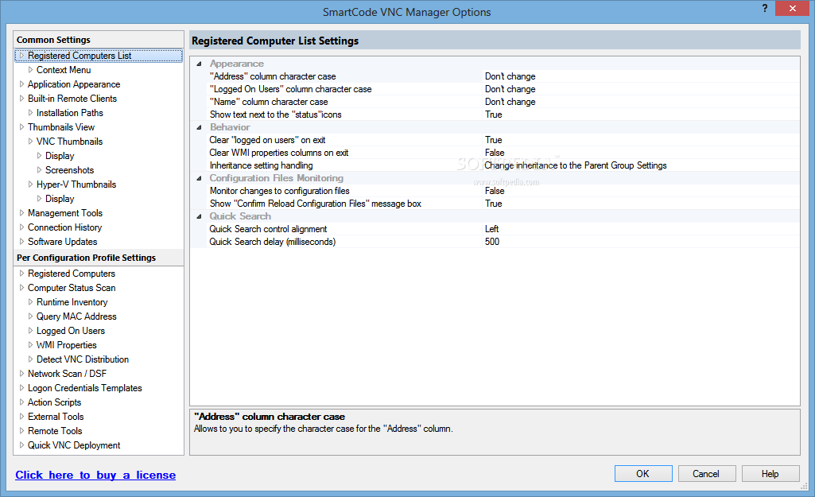This screenshot has height=497, width=815.
Task: Open Screenshots settings
Action: 70,170
